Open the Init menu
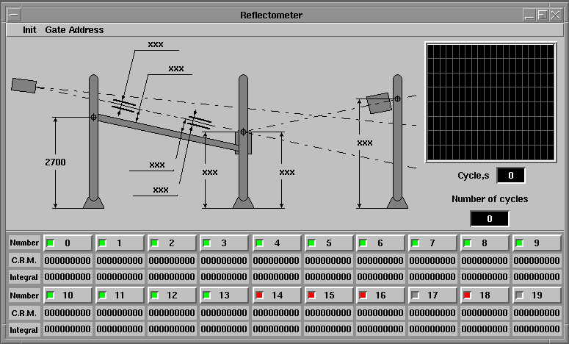This screenshot has height=344, width=569. (29, 30)
